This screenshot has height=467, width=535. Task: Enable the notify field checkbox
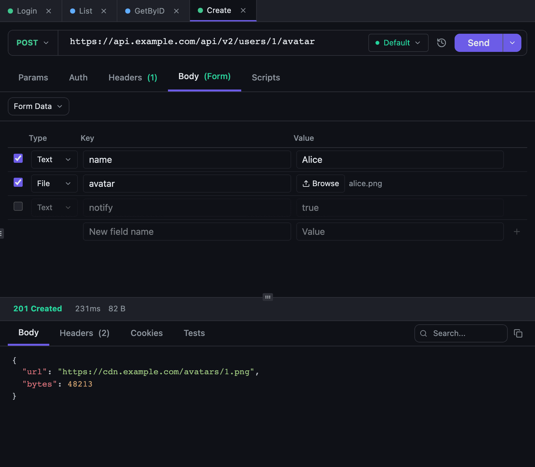[18, 206]
